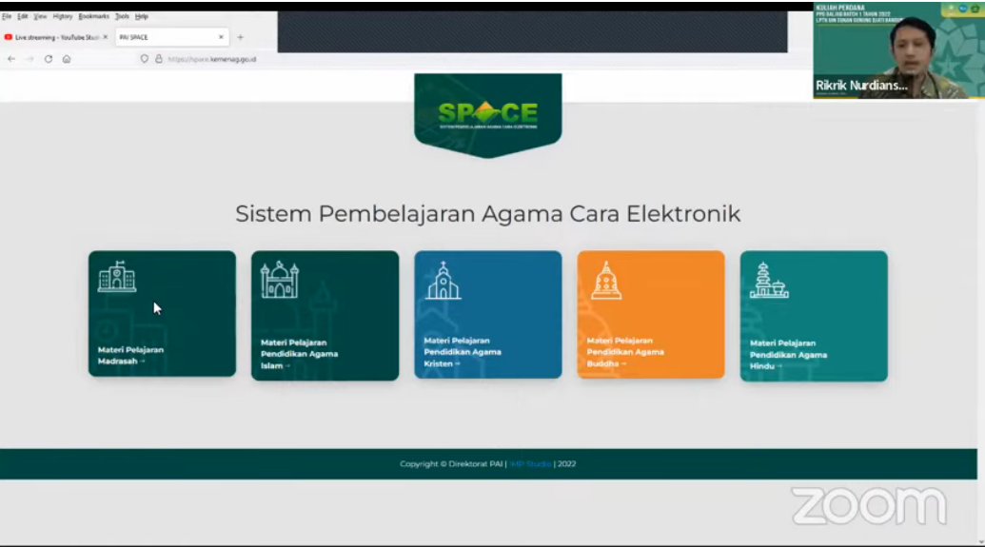Open the Edit menu
The image size is (985, 547).
(x=23, y=16)
